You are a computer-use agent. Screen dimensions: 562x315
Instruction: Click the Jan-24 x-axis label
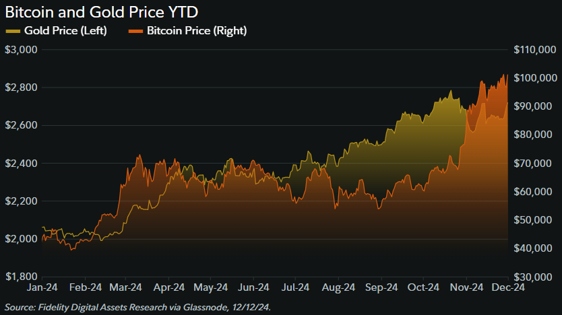(42, 287)
